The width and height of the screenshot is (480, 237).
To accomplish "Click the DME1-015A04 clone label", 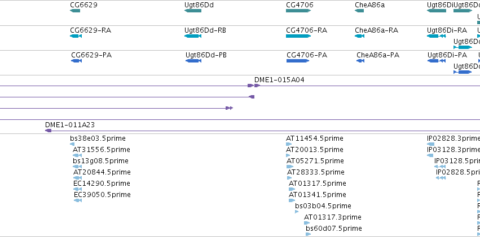I will [280, 80].
